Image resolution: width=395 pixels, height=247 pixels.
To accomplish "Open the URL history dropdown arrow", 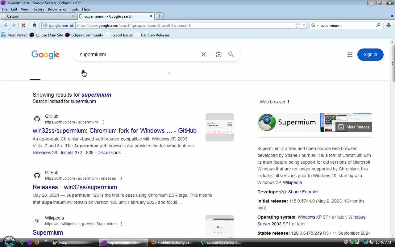I will (x=304, y=25).
